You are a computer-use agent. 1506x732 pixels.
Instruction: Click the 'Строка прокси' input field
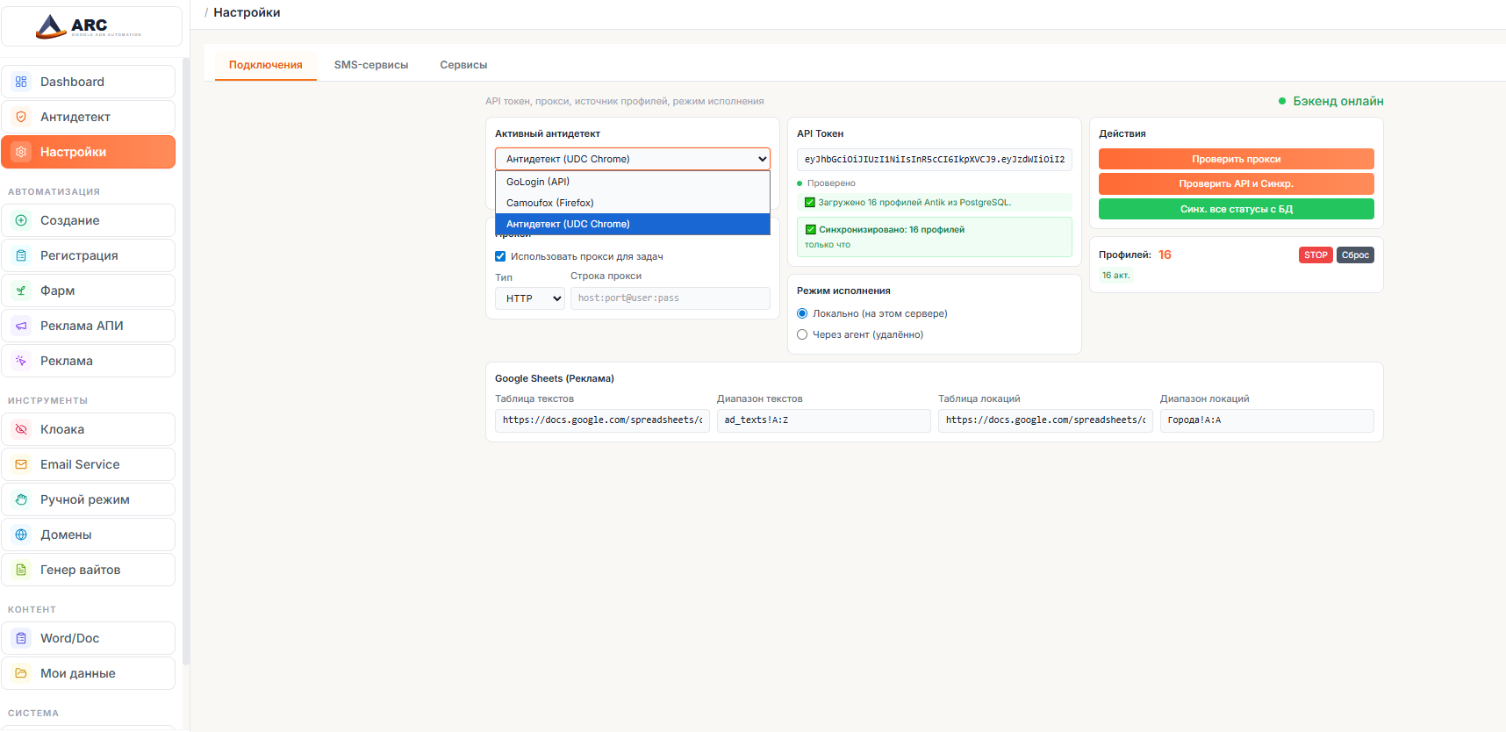click(x=670, y=298)
